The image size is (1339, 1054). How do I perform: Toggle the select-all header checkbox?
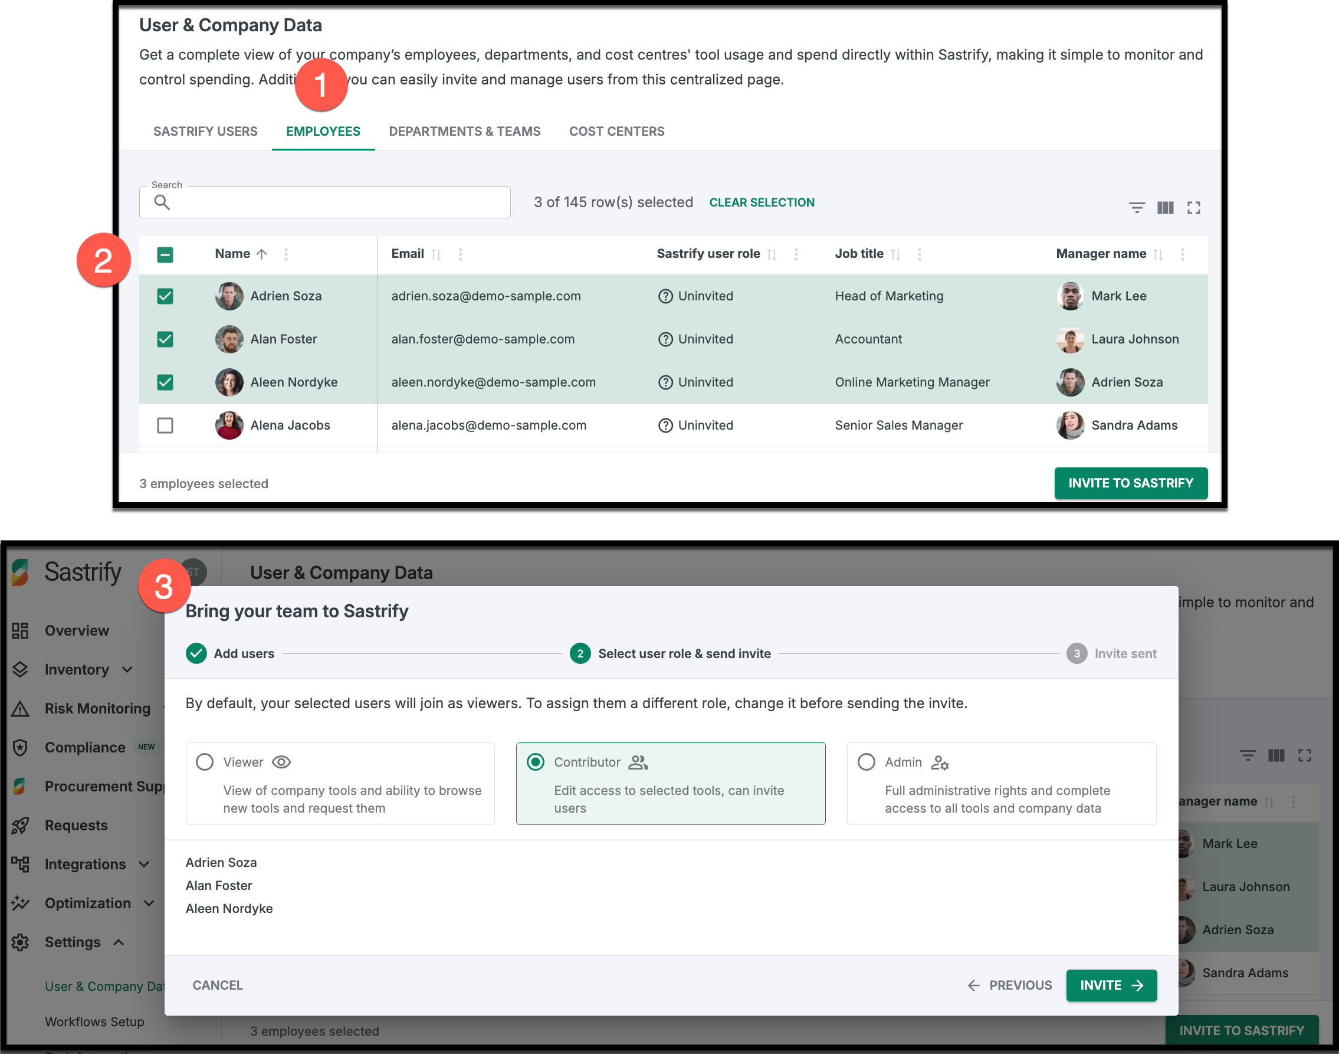point(165,254)
